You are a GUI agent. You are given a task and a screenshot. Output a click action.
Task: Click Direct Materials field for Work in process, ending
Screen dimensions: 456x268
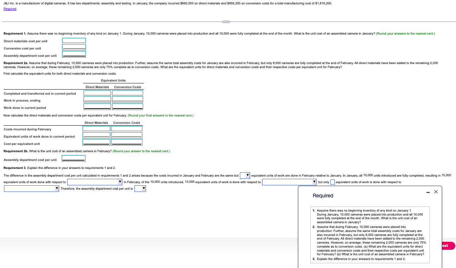point(97,99)
